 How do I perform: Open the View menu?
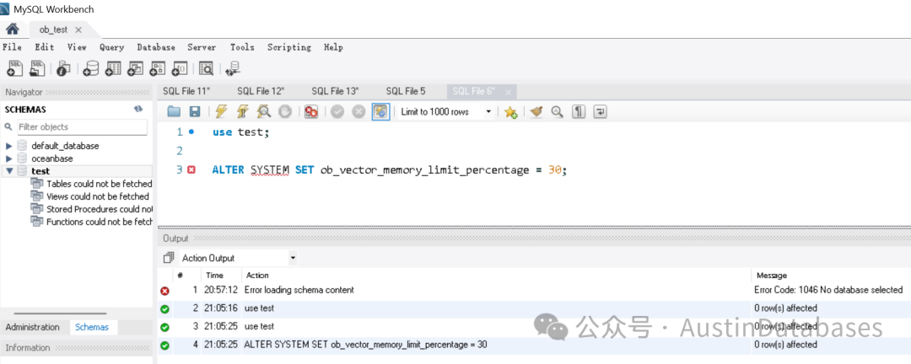(76, 47)
